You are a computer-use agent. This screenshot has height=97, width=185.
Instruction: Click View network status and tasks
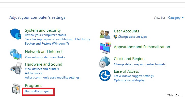point(45,57)
